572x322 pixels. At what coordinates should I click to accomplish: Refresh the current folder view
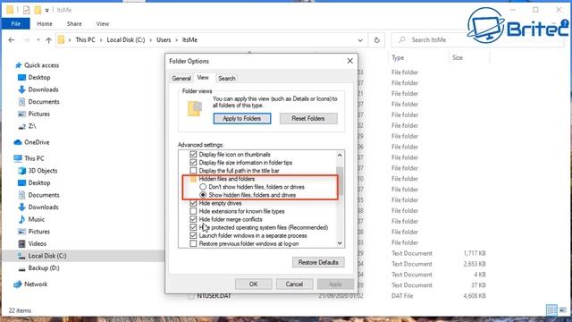[376, 39]
